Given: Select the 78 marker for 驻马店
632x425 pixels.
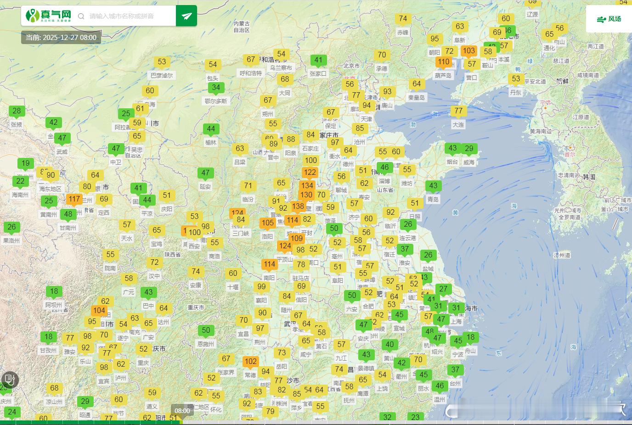Looking at the screenshot, I should pyautogui.click(x=301, y=265).
